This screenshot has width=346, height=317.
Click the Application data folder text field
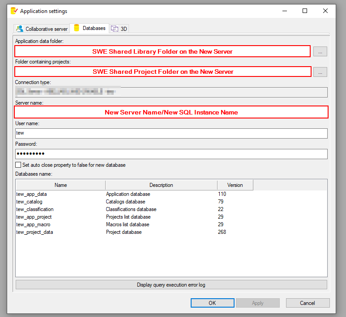click(162, 51)
